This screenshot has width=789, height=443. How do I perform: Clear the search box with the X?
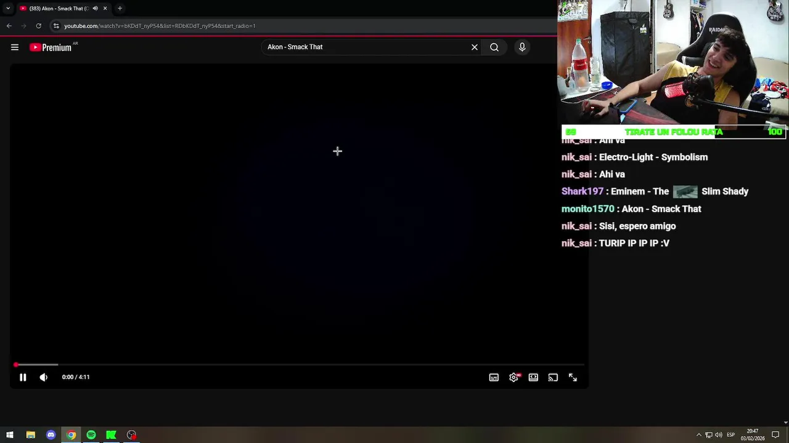[x=475, y=47]
